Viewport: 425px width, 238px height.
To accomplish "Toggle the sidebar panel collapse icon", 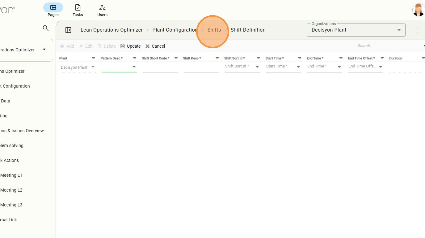I will (x=68, y=30).
